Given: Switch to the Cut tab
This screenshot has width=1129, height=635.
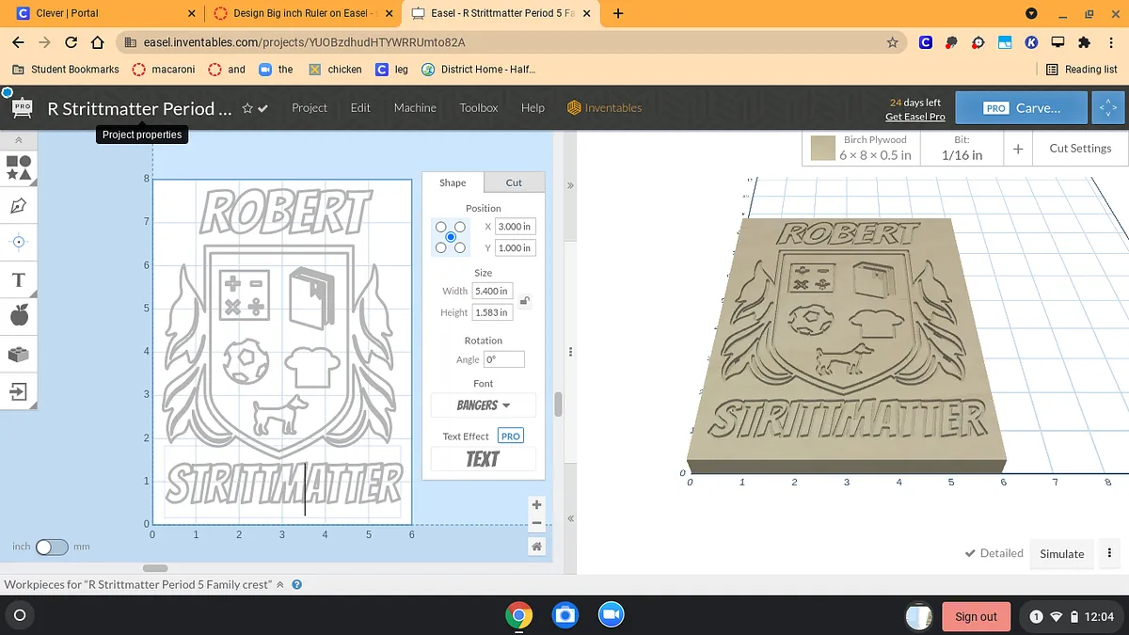Looking at the screenshot, I should pos(514,183).
